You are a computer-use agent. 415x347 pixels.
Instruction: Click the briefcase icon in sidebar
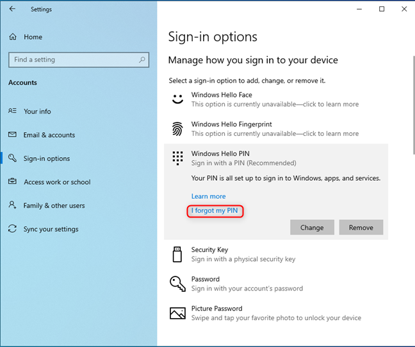[12, 182]
